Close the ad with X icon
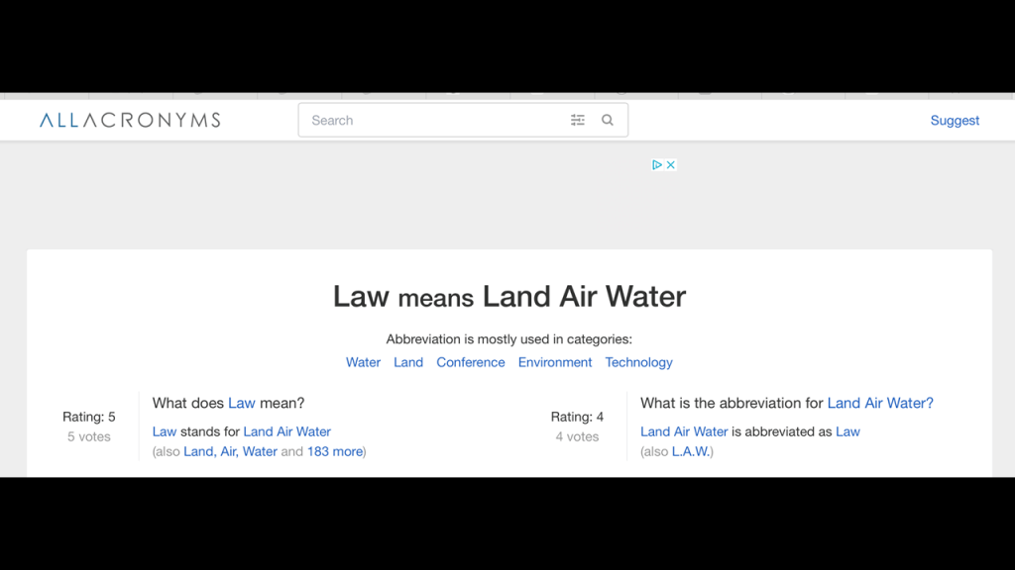 click(671, 165)
